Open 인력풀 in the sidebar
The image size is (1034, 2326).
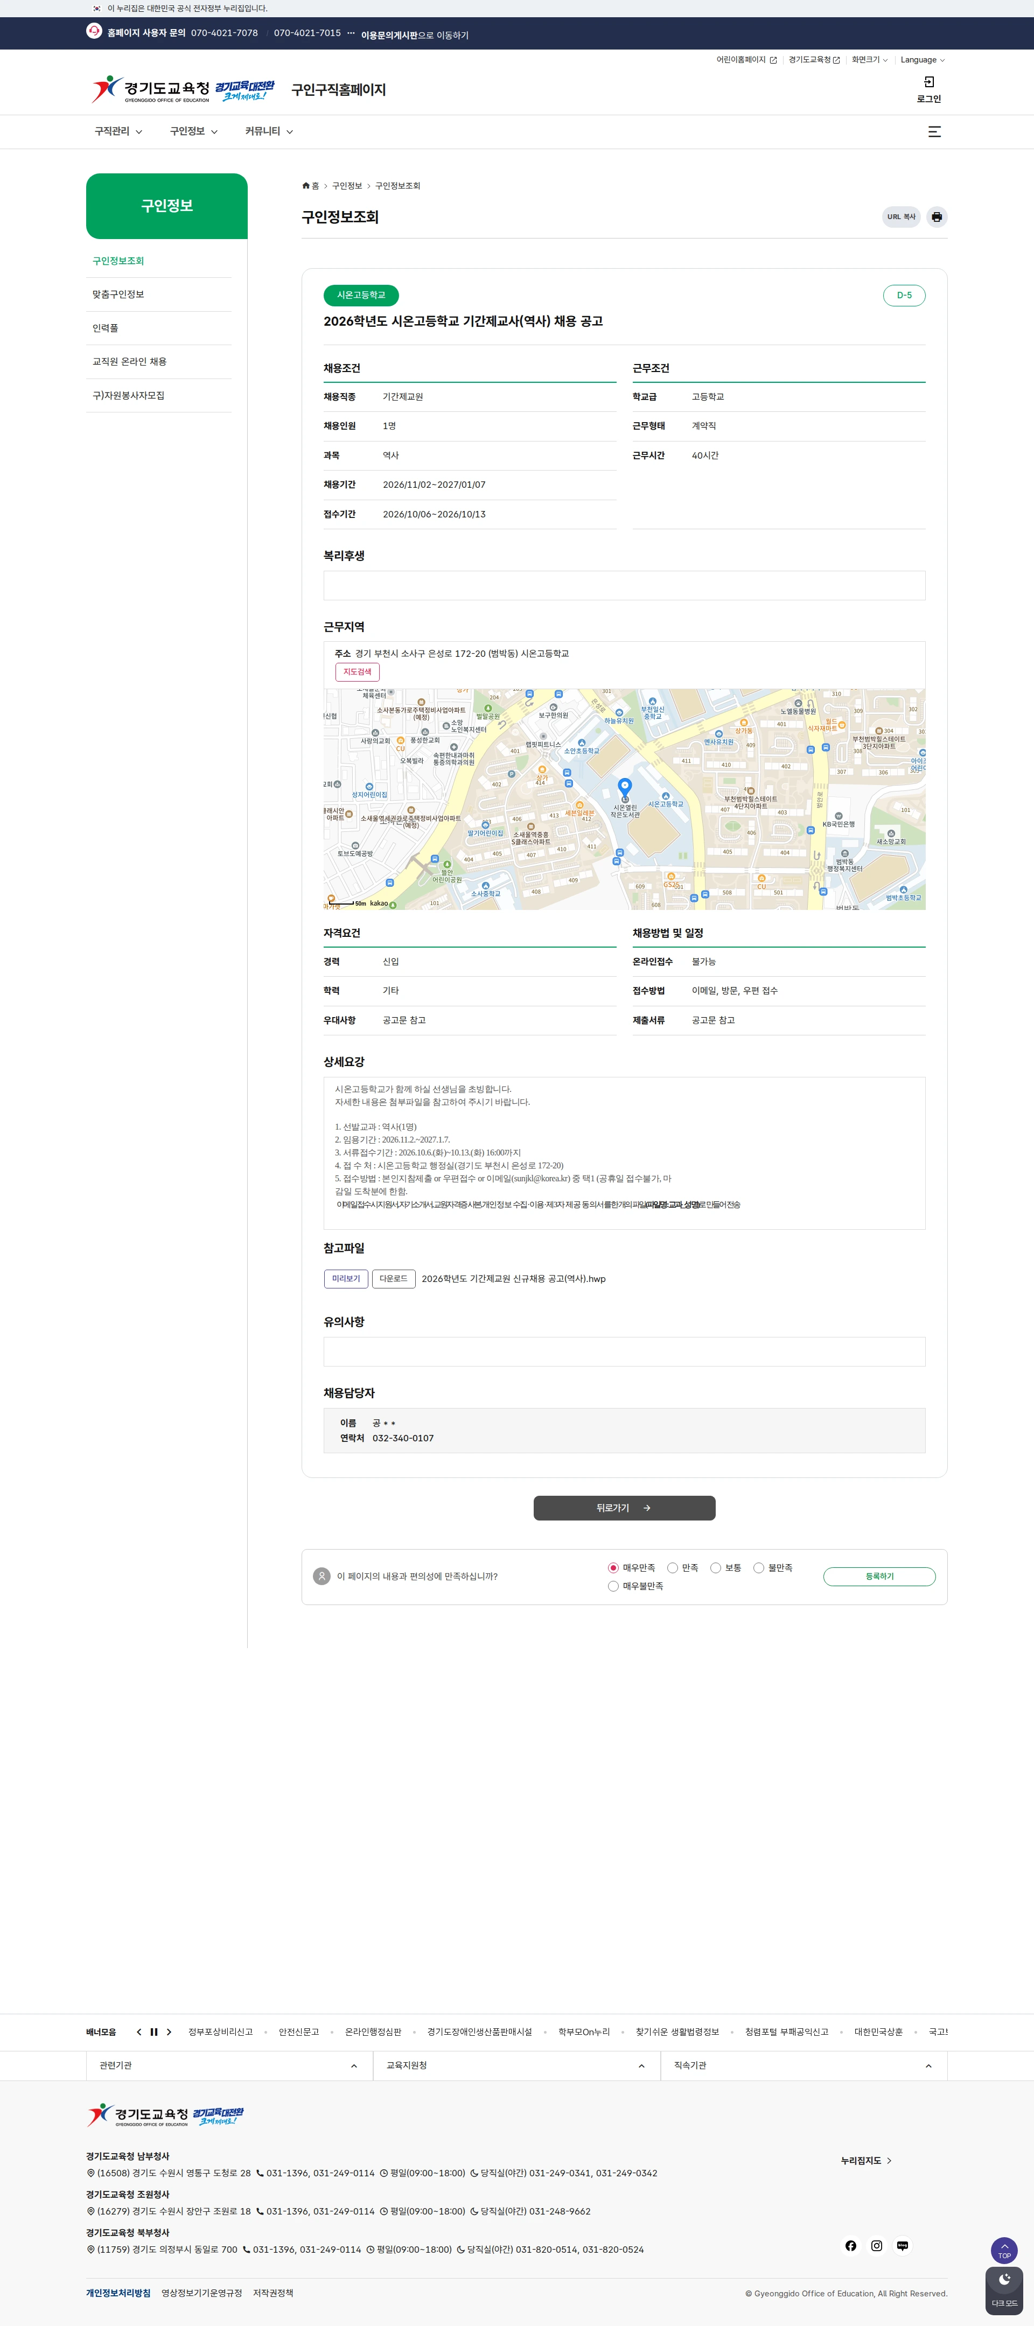pyautogui.click(x=106, y=328)
